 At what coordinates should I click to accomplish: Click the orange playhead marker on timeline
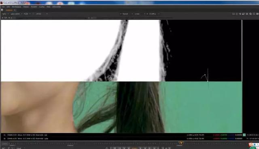(x=181, y=143)
